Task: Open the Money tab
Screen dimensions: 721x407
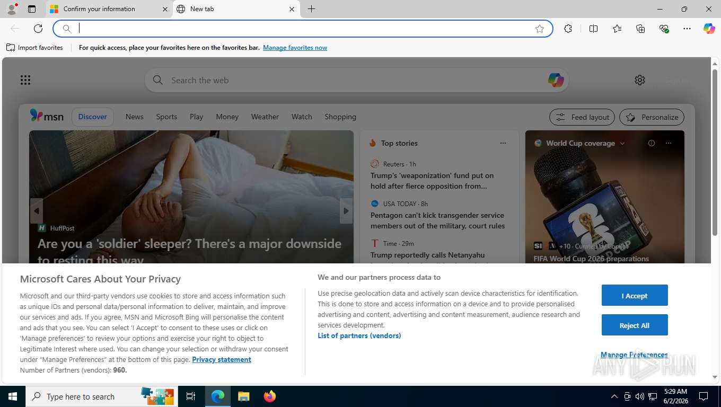Action: coord(227,117)
